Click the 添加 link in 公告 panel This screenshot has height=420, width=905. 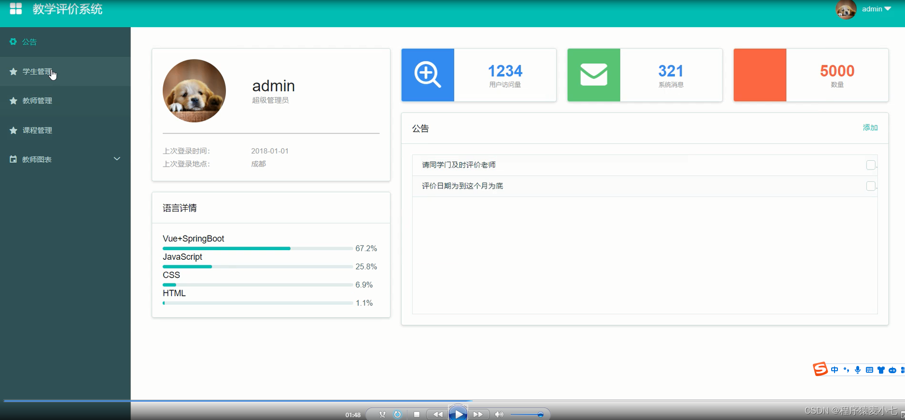[870, 127]
